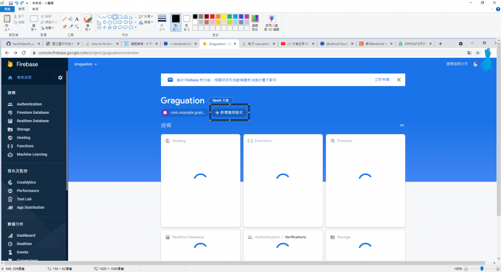Pick the yellow color swatch in Paint palette

click(x=224, y=17)
